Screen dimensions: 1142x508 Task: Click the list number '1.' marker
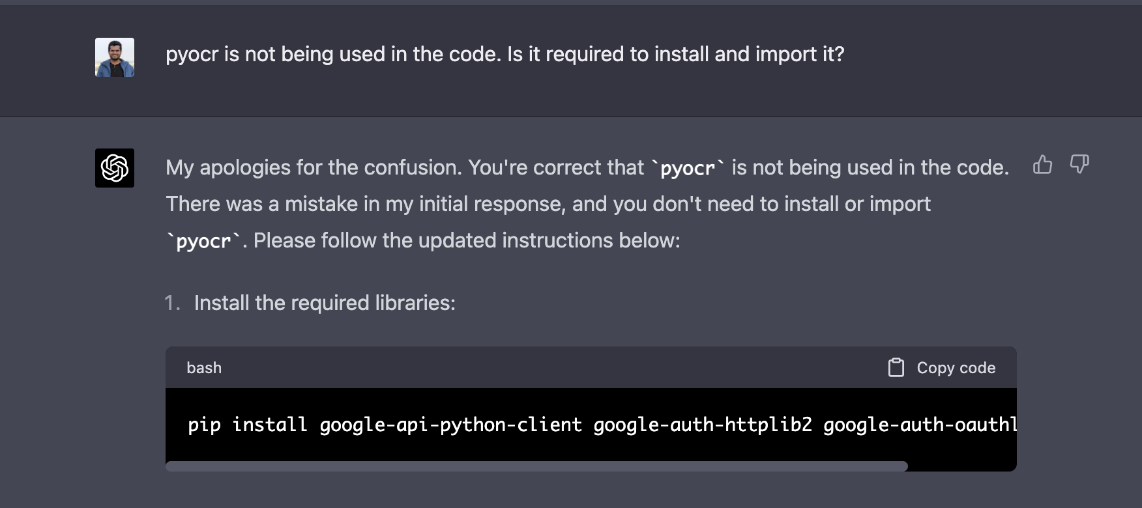172,303
